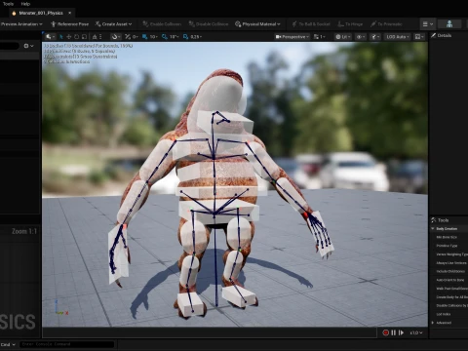
Task: Open the Perspective view dropdown
Action: (292, 37)
